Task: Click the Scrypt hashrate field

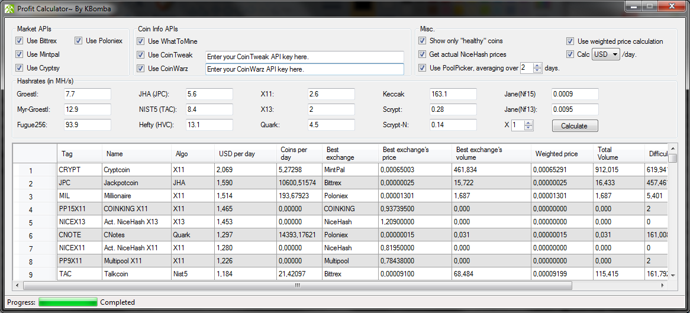Action: click(x=453, y=109)
